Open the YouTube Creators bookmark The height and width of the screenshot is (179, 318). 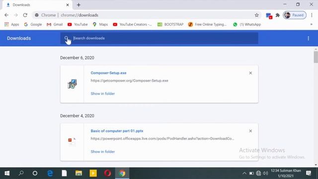tap(132, 24)
